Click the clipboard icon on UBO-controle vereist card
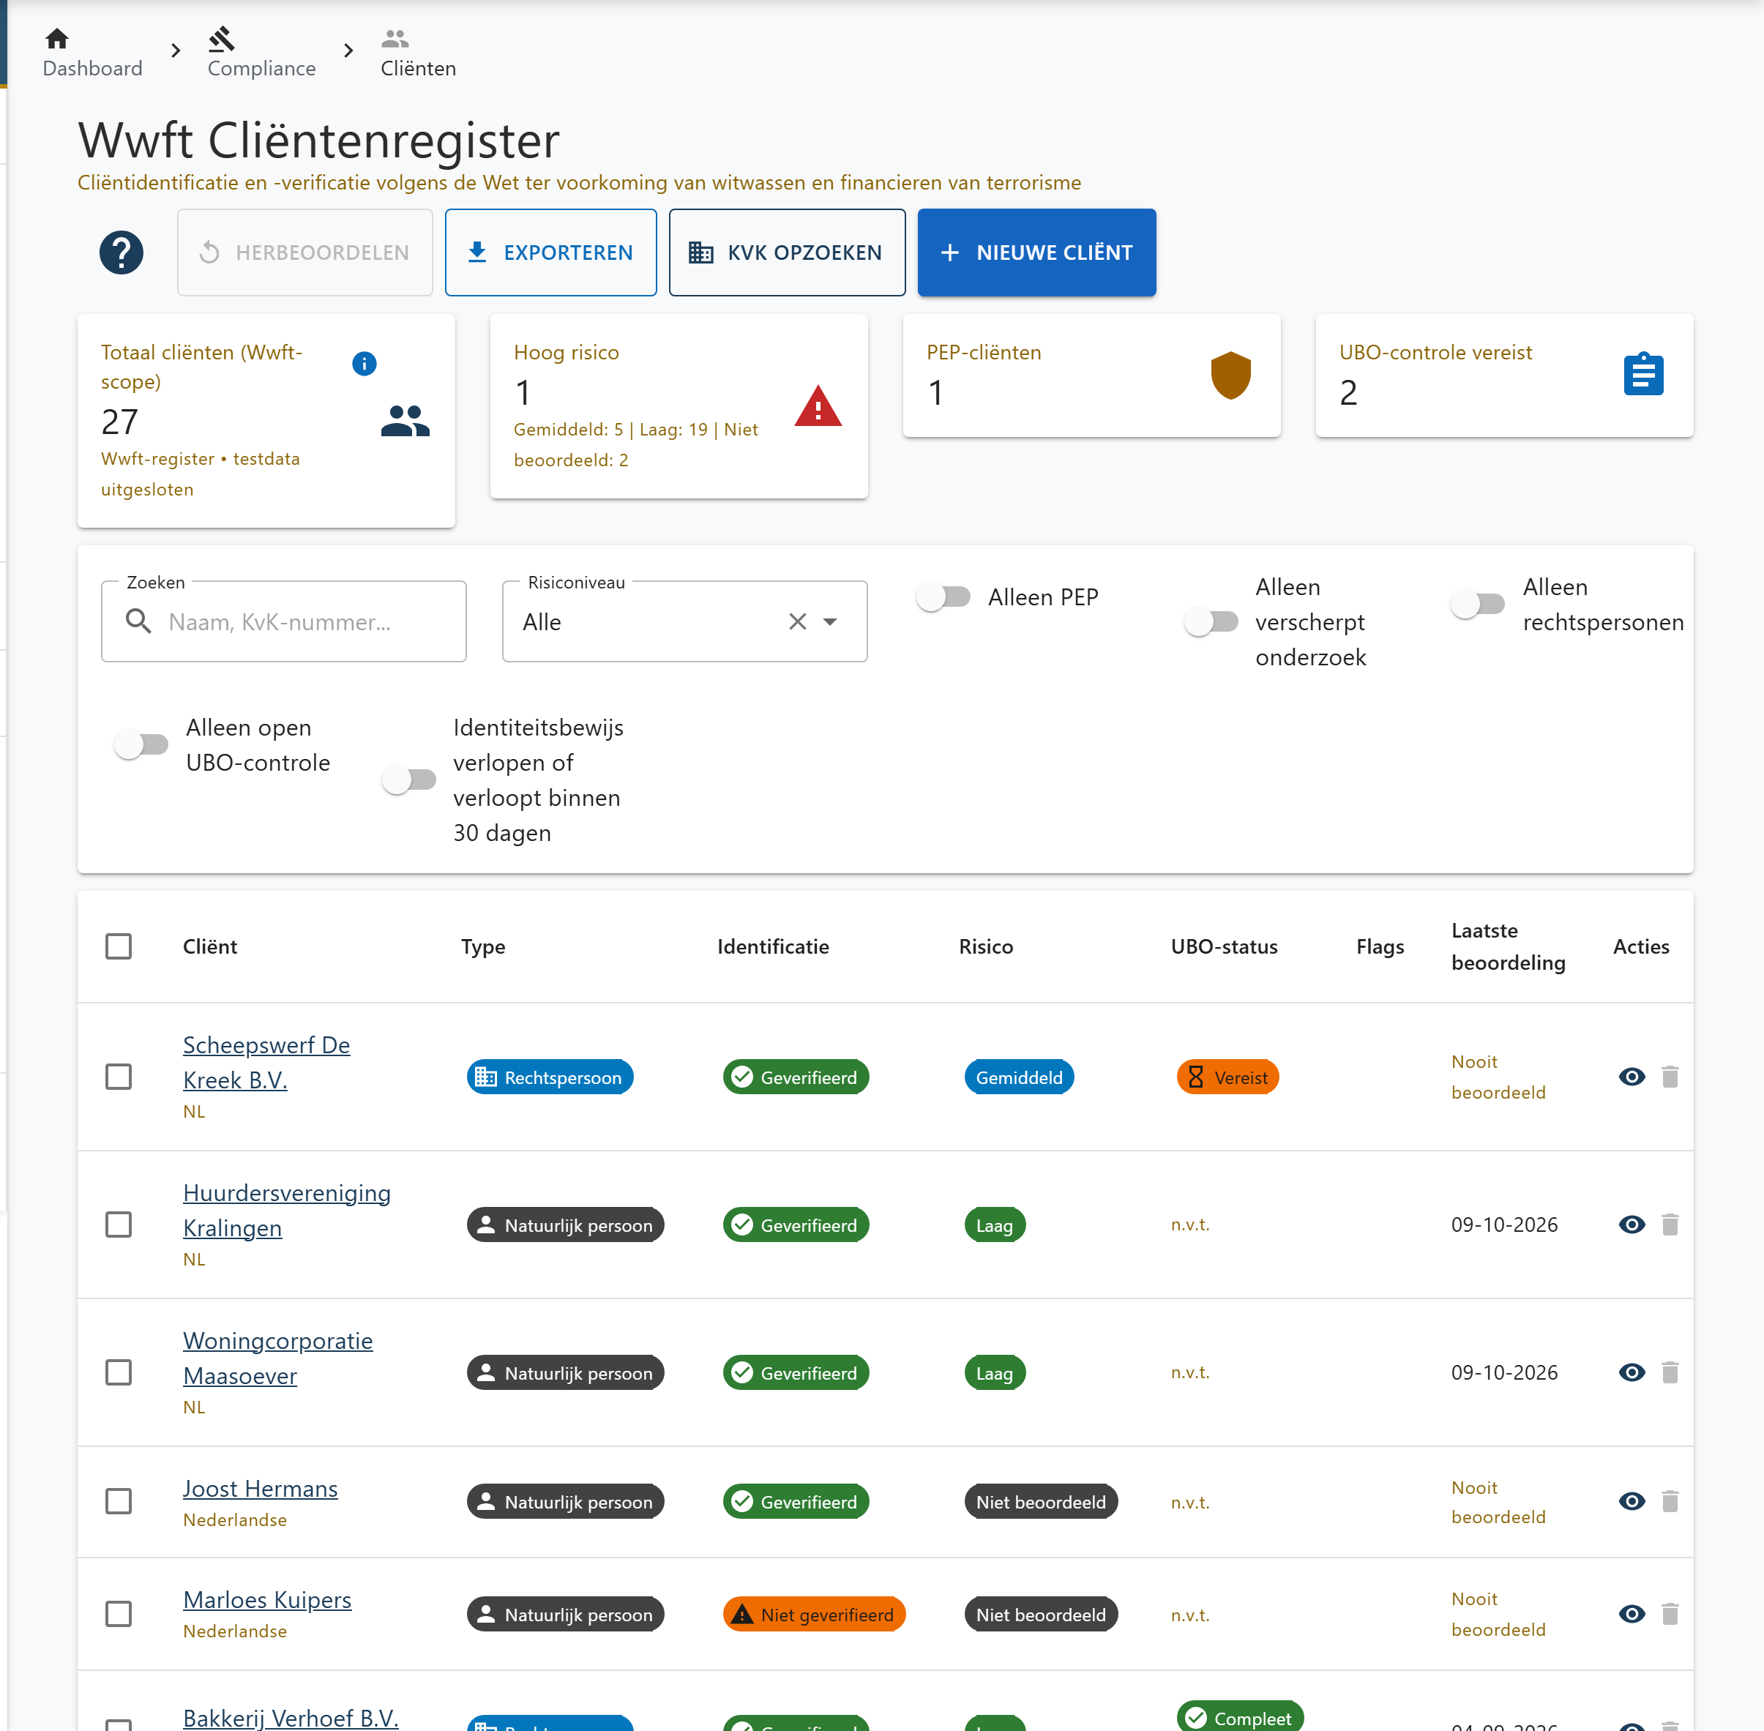Screen dimensions: 1764x1731 (x=1643, y=374)
